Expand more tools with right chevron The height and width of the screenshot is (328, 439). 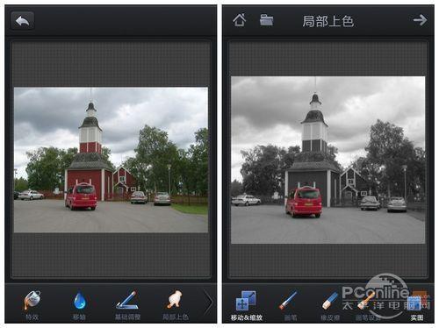208,303
